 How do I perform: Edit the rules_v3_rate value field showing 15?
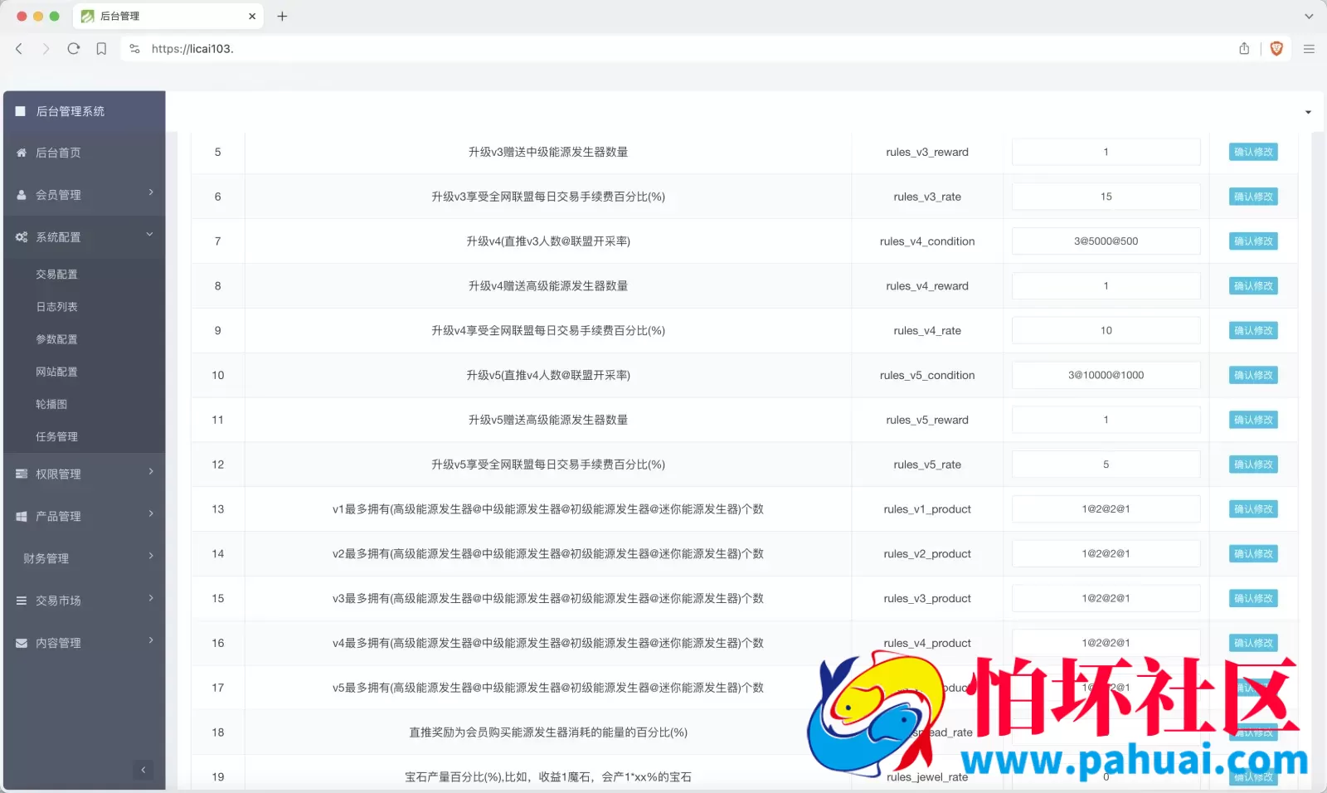pyautogui.click(x=1106, y=197)
